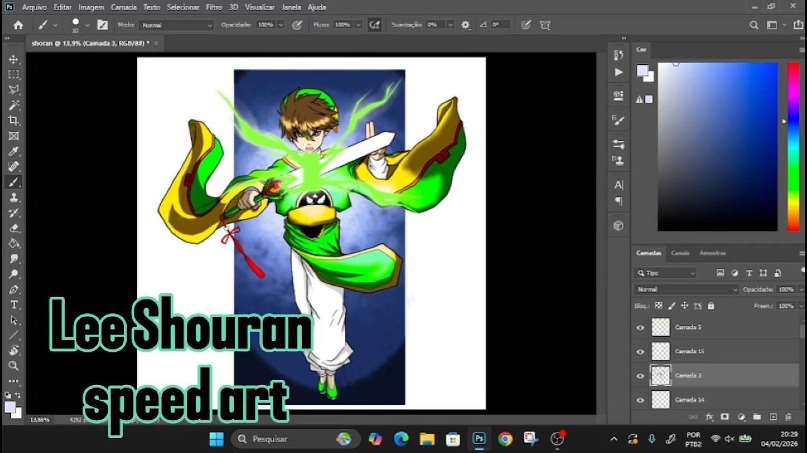Click foreground color swatch in toolbar

click(x=9, y=407)
